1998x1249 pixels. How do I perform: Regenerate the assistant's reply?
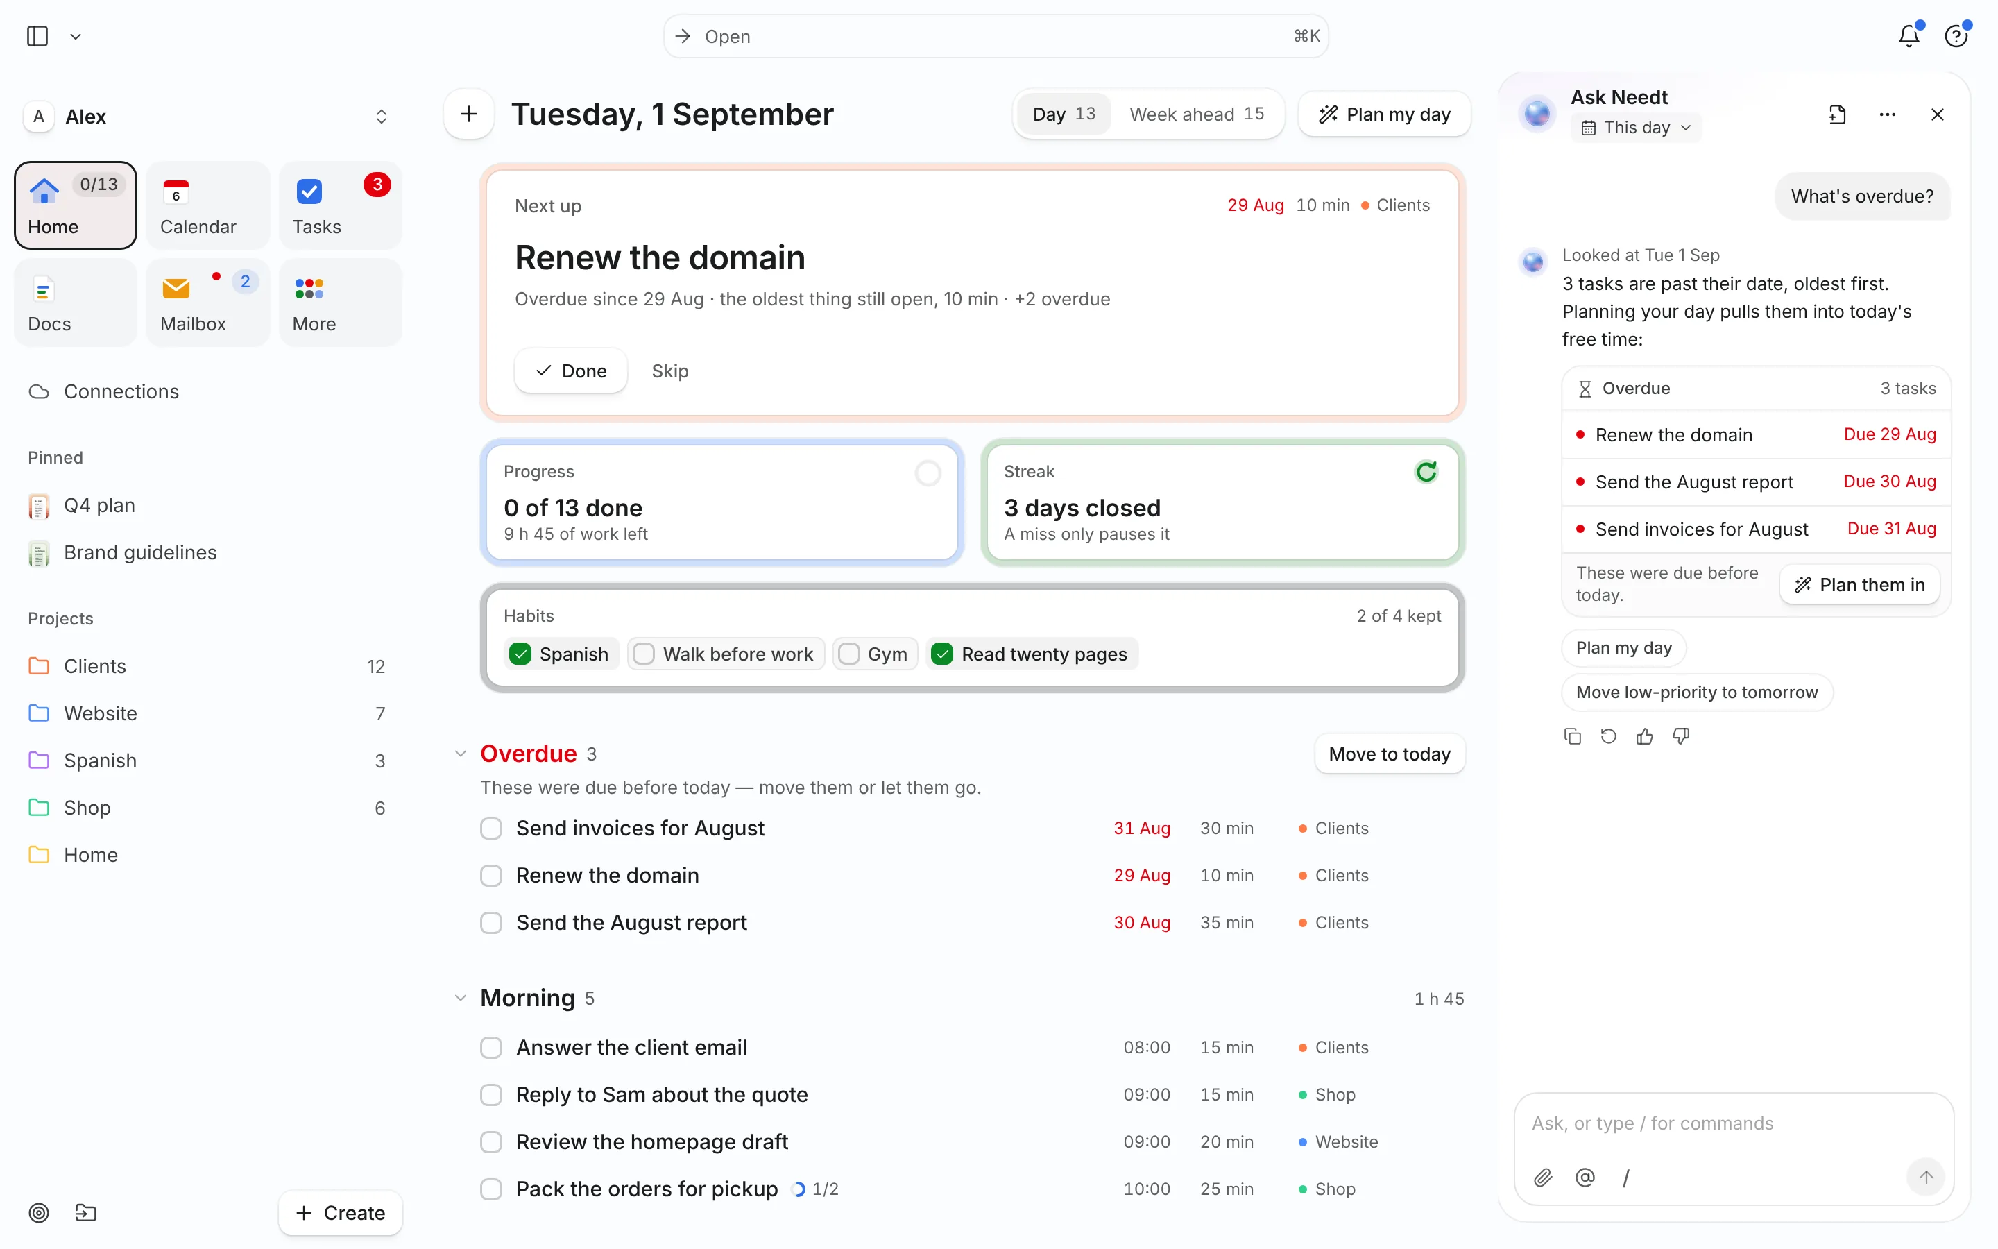(1608, 736)
